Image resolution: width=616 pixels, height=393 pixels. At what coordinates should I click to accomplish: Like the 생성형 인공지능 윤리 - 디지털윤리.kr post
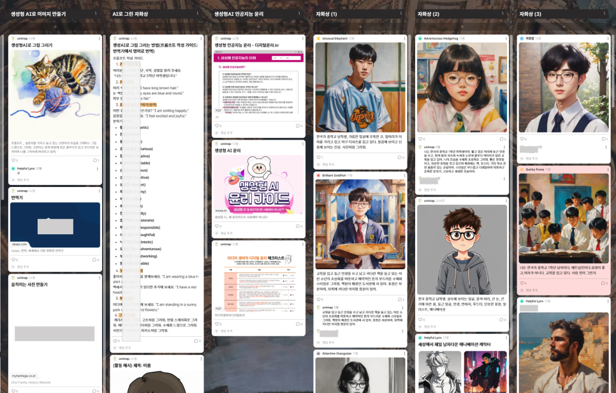coord(217,126)
